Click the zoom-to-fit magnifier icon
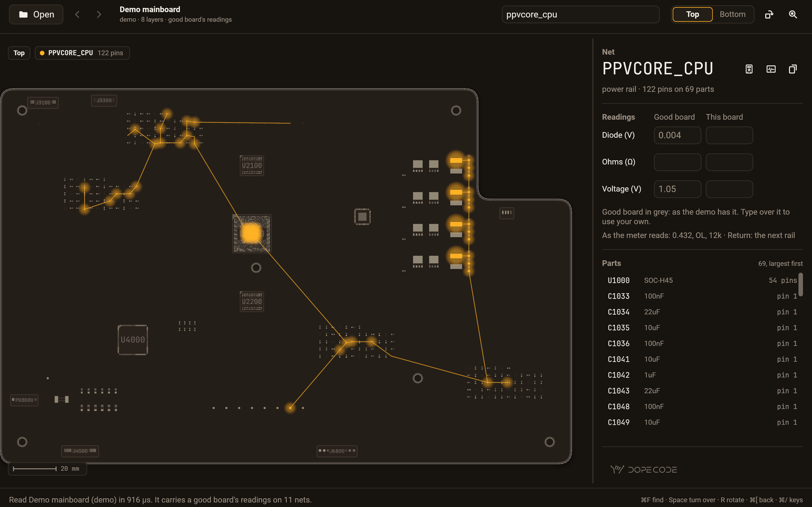The width and height of the screenshot is (812, 507). coord(793,14)
